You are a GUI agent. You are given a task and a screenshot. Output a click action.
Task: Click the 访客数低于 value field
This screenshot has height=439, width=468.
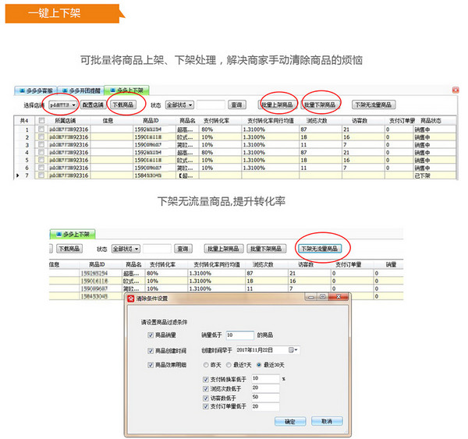[266, 397]
